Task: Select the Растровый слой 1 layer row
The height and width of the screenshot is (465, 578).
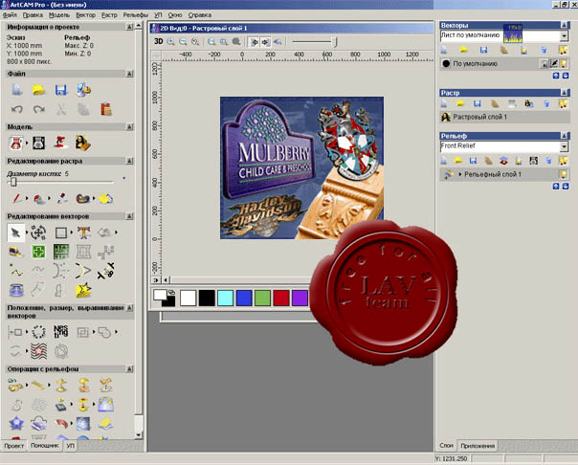Action: [x=504, y=117]
